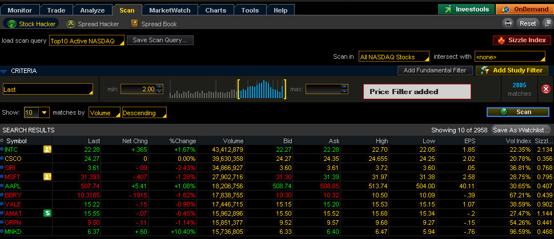Click the min price input field
This screenshot has width=554, height=239.
138,89
